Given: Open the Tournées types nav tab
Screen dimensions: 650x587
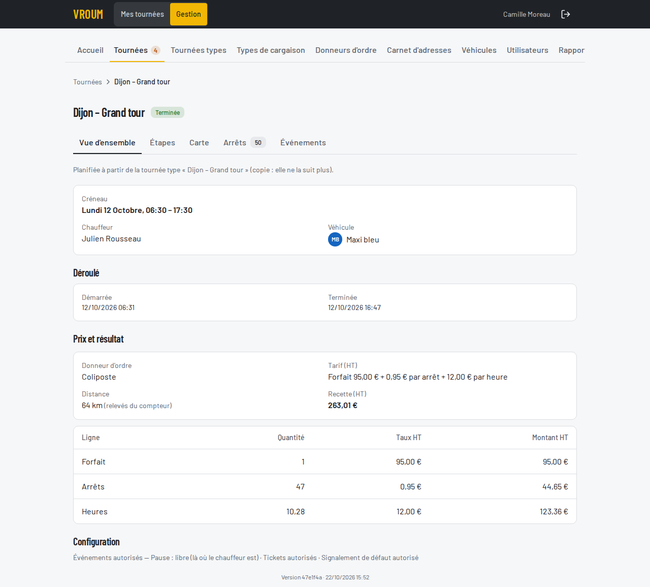Looking at the screenshot, I should point(199,50).
